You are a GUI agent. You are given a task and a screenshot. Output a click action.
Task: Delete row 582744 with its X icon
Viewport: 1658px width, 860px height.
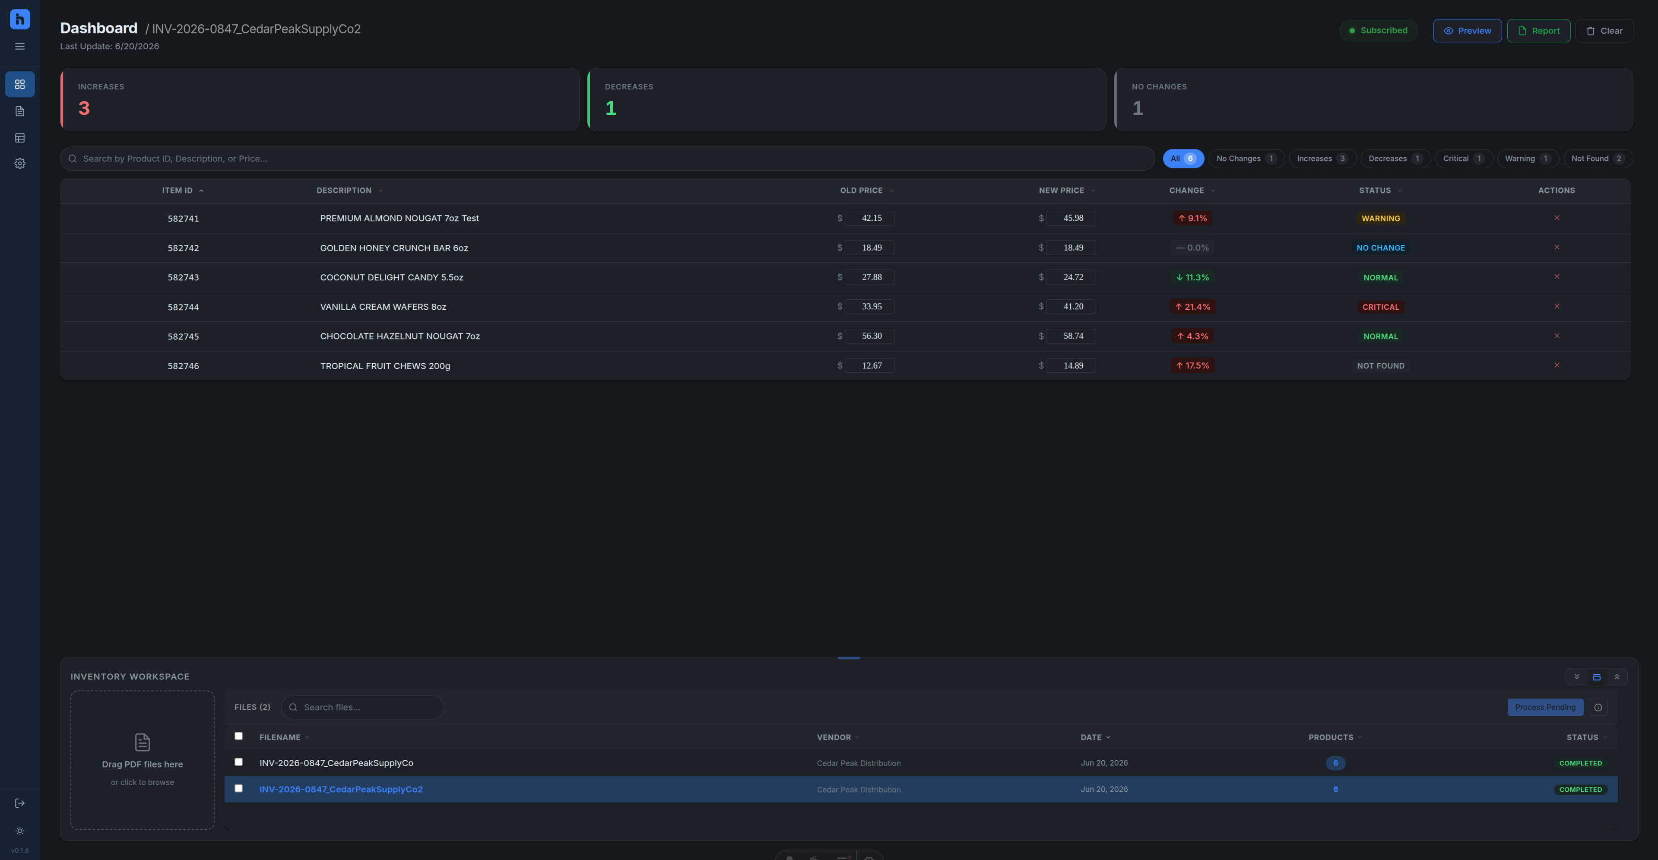click(1557, 306)
